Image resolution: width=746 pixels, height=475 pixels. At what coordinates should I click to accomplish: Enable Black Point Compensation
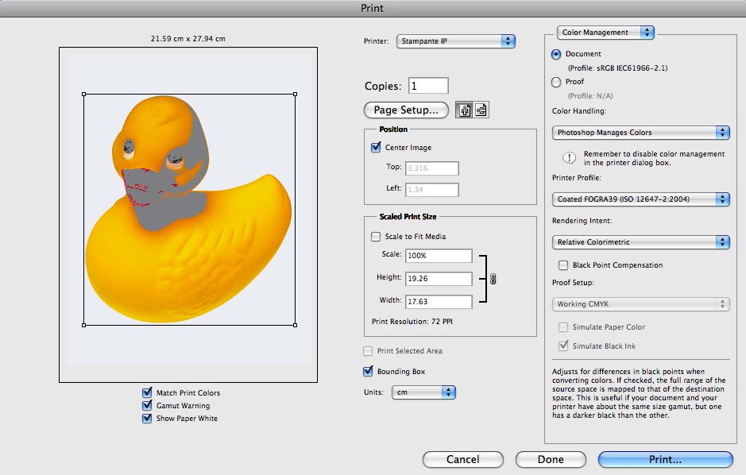click(x=563, y=265)
